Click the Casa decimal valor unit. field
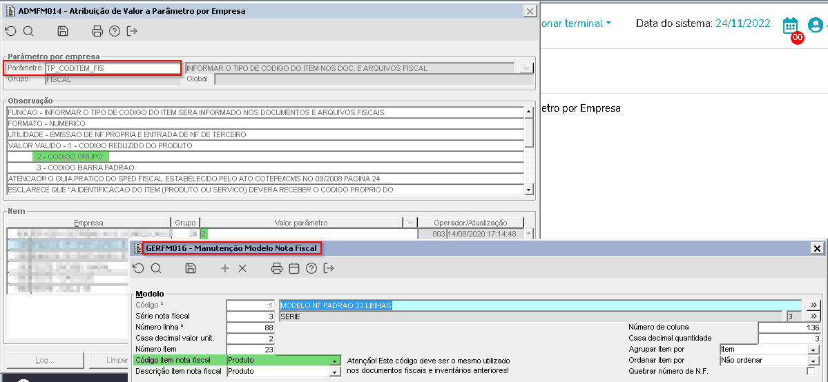The width and height of the screenshot is (828, 382). pyautogui.click(x=251, y=338)
